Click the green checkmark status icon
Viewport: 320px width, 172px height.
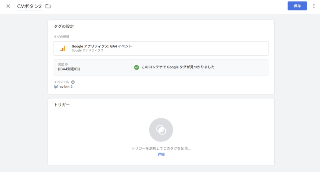(x=136, y=67)
